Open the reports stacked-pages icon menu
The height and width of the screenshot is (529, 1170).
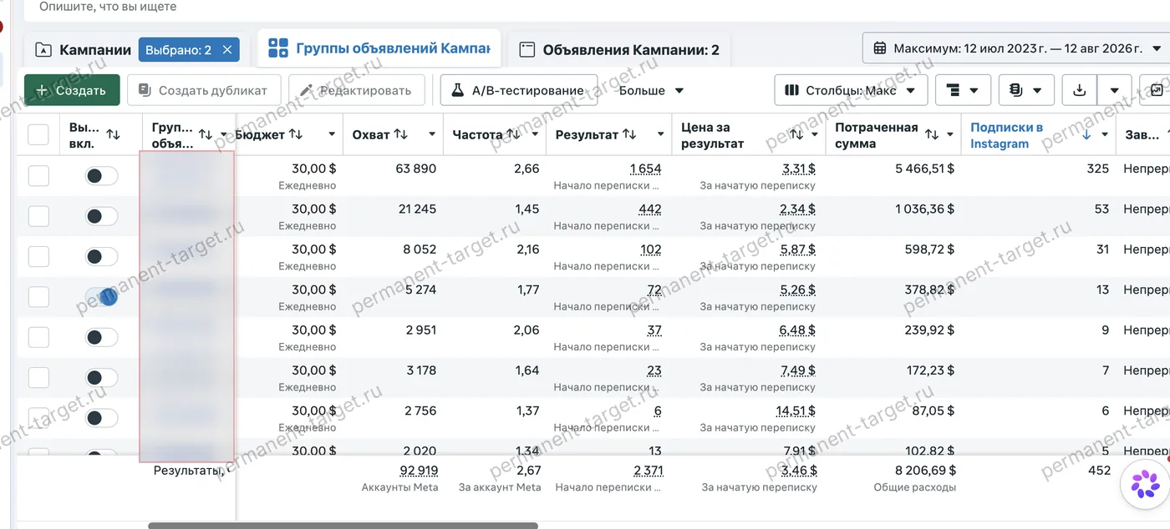point(1026,90)
